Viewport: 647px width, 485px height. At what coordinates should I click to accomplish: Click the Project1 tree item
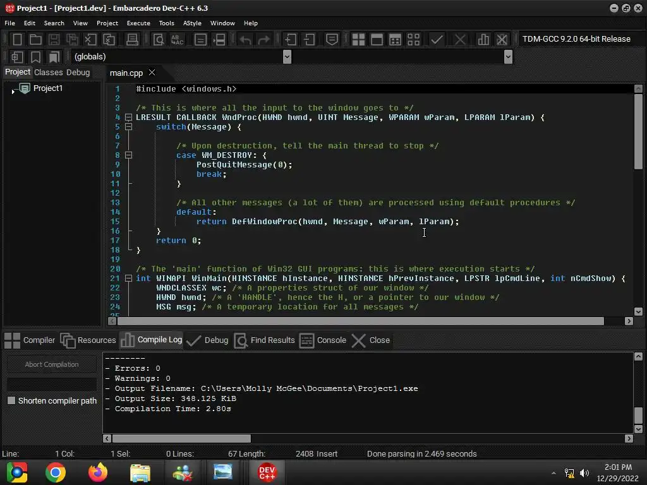click(48, 88)
